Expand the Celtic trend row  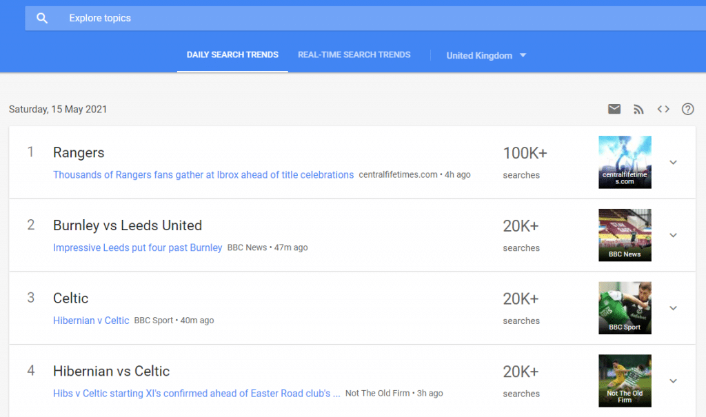[674, 308]
